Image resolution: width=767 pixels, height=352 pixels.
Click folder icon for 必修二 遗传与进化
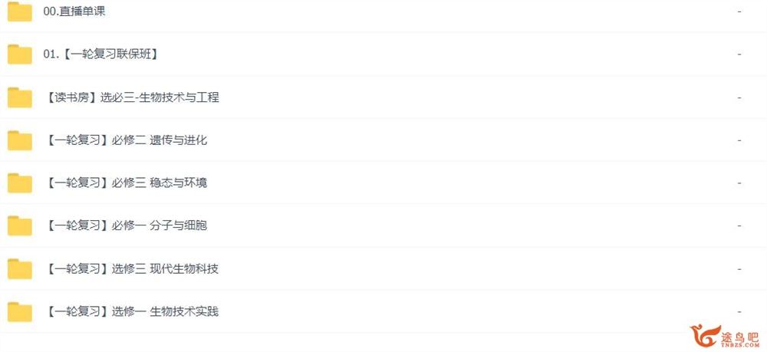click(20, 140)
